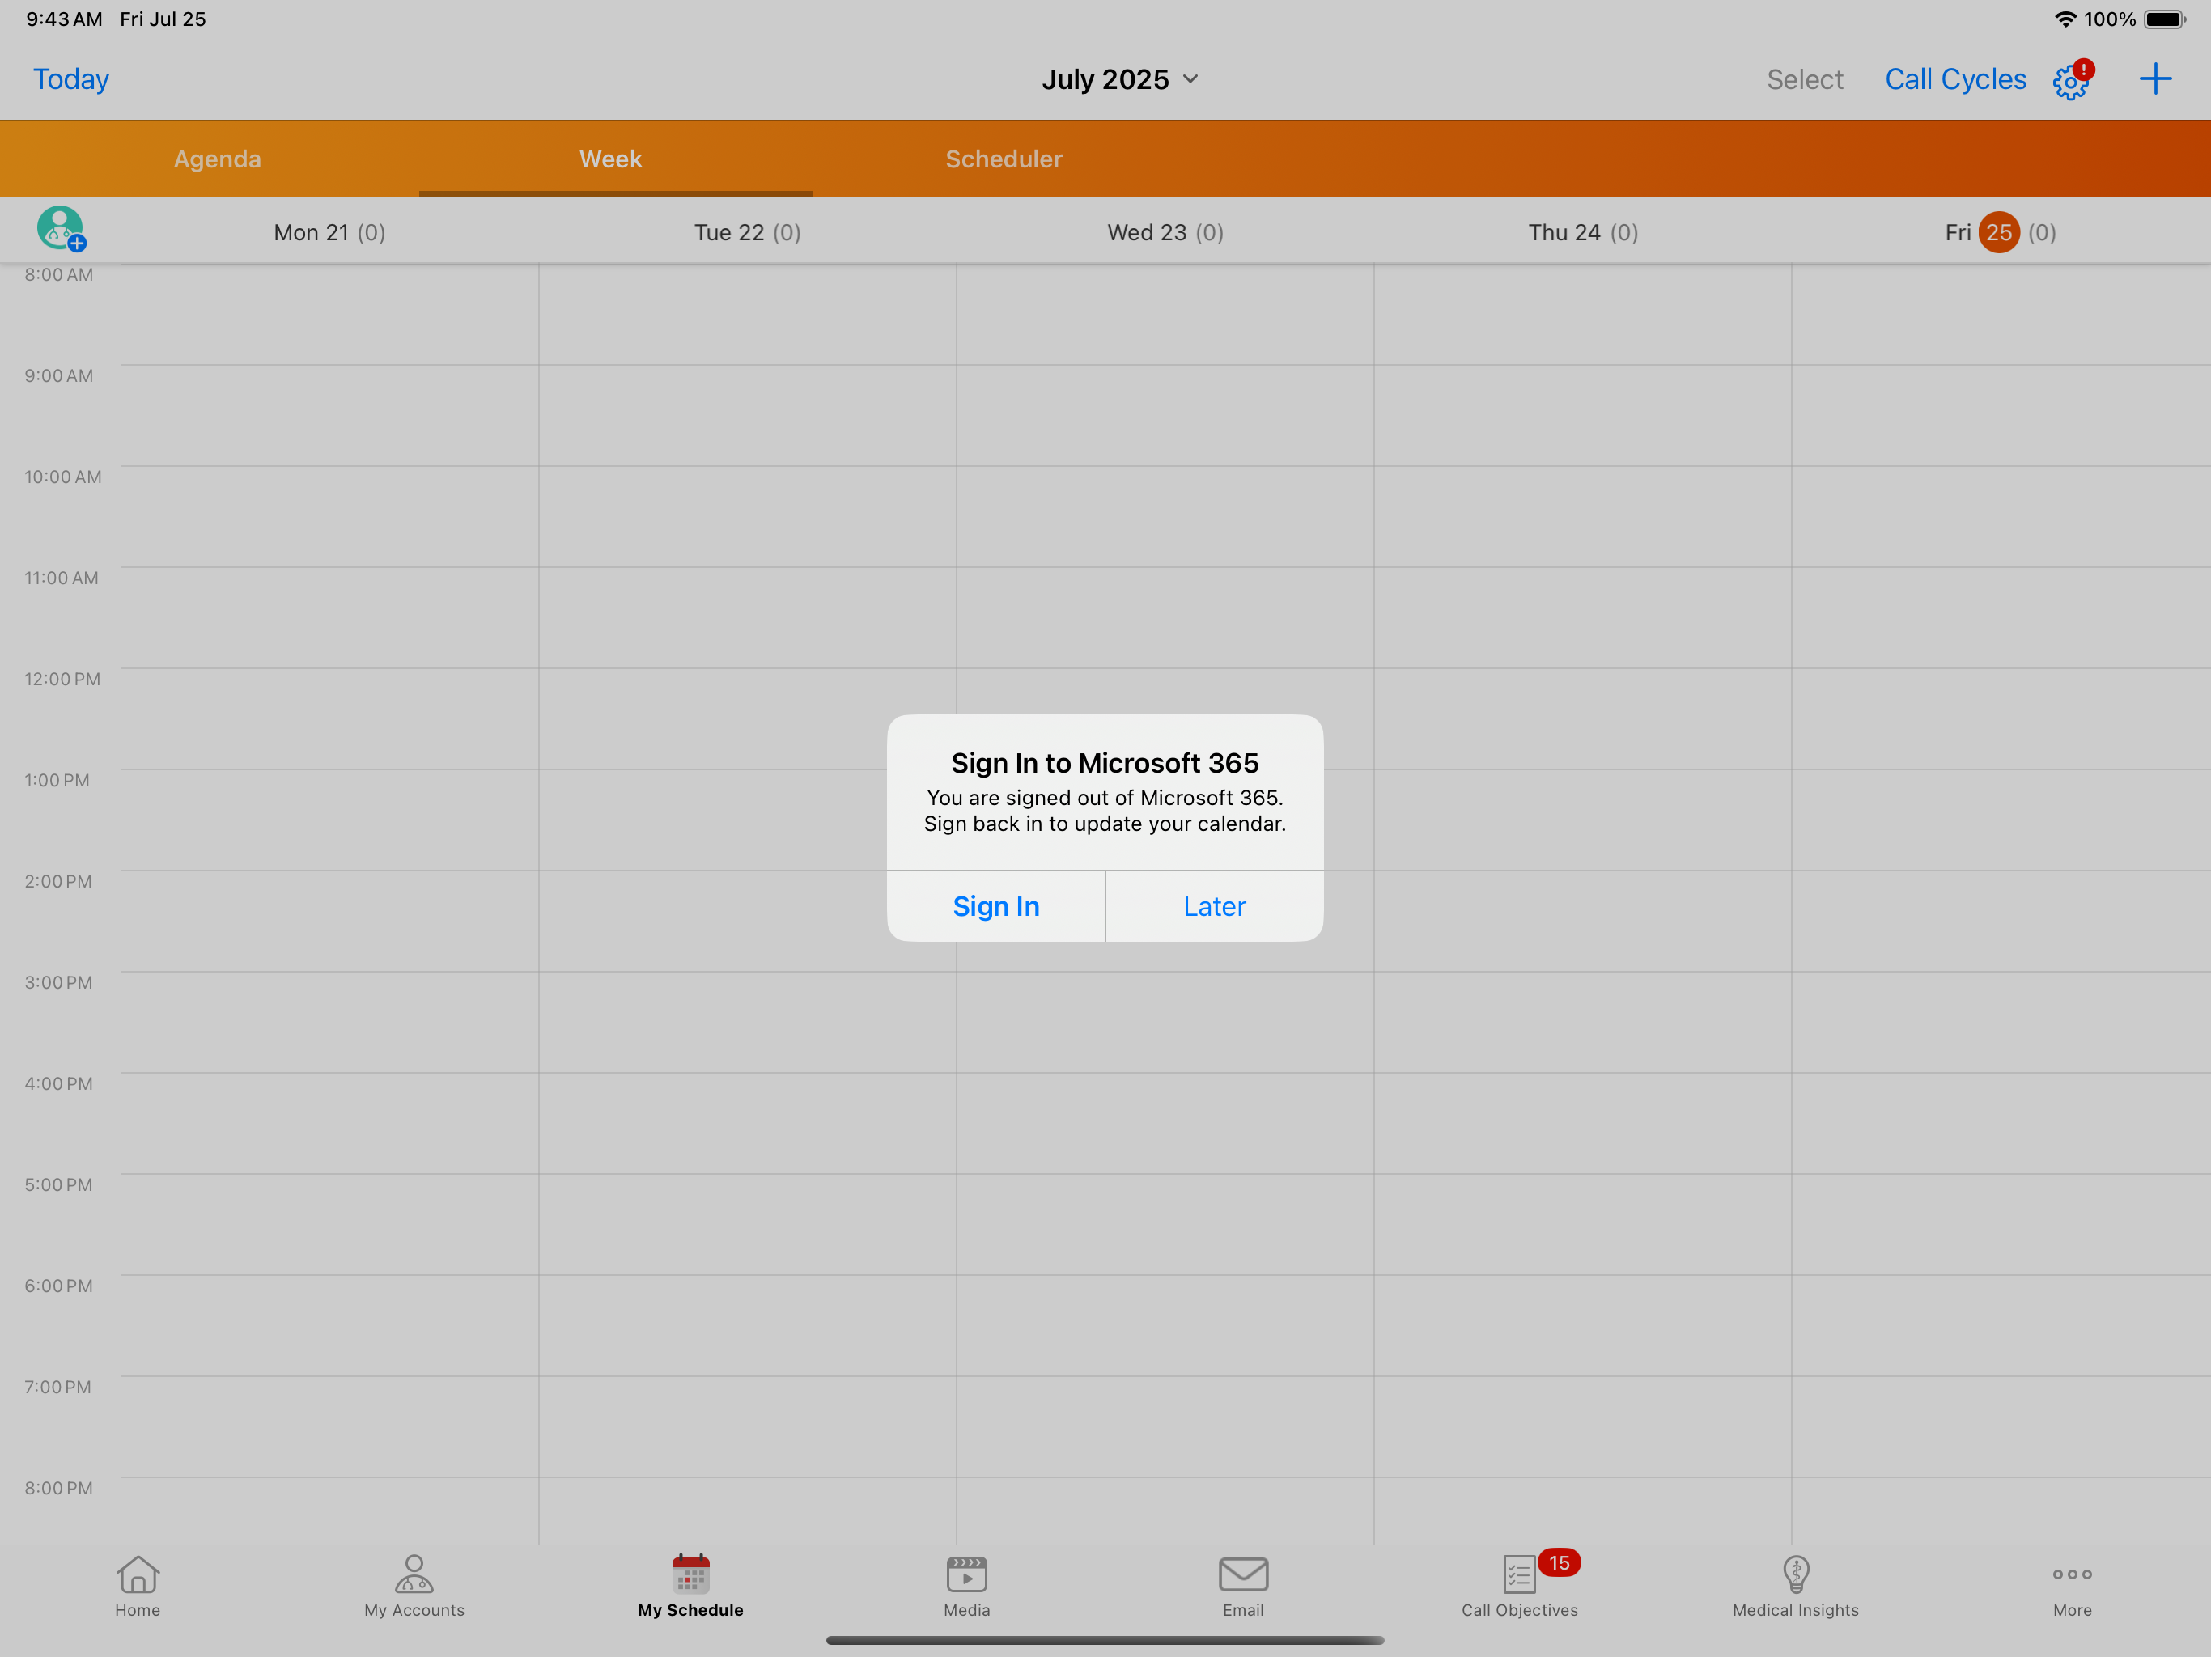
Task: Open the Home tab icon
Action: click(x=137, y=1584)
